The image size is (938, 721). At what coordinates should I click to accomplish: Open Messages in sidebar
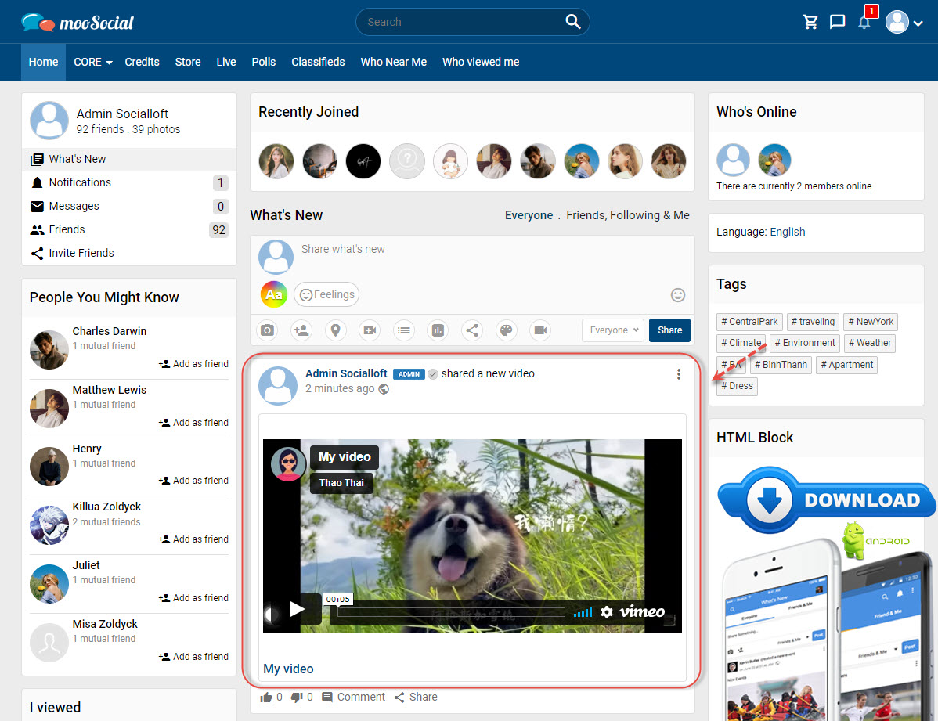click(x=129, y=206)
